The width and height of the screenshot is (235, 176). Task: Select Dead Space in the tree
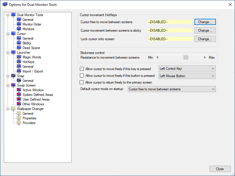coord(31,48)
